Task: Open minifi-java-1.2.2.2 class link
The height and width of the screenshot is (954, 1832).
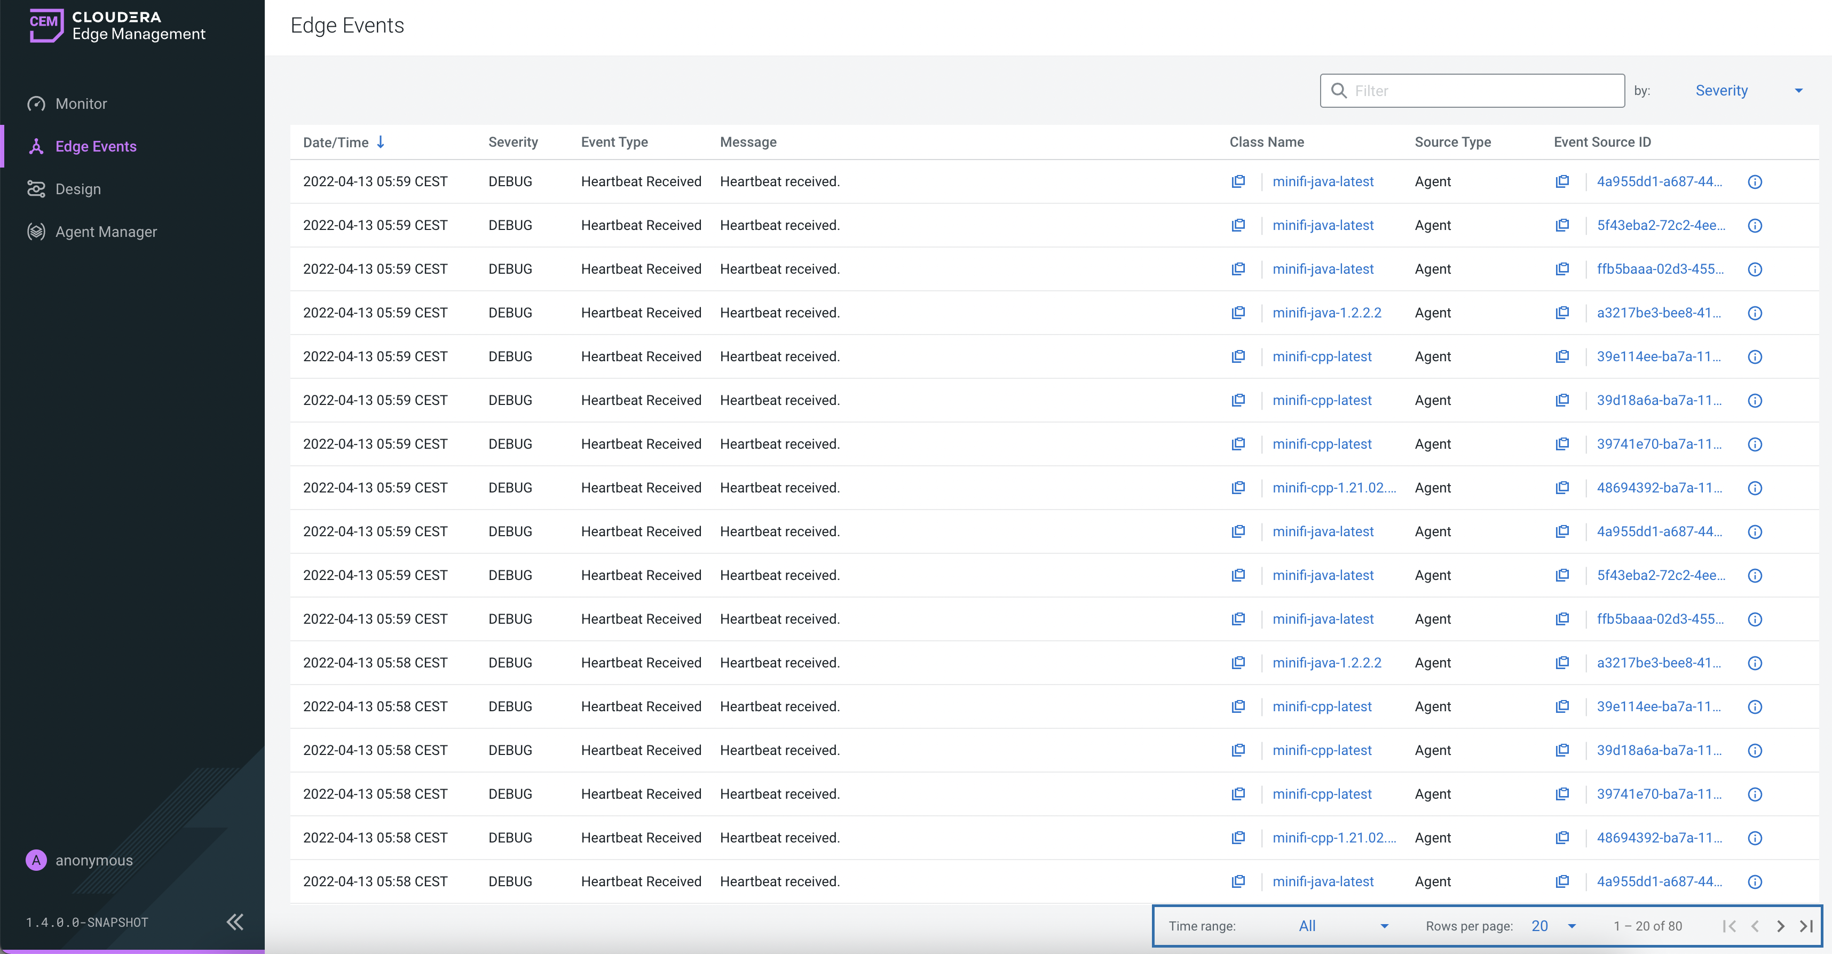Action: (x=1326, y=313)
